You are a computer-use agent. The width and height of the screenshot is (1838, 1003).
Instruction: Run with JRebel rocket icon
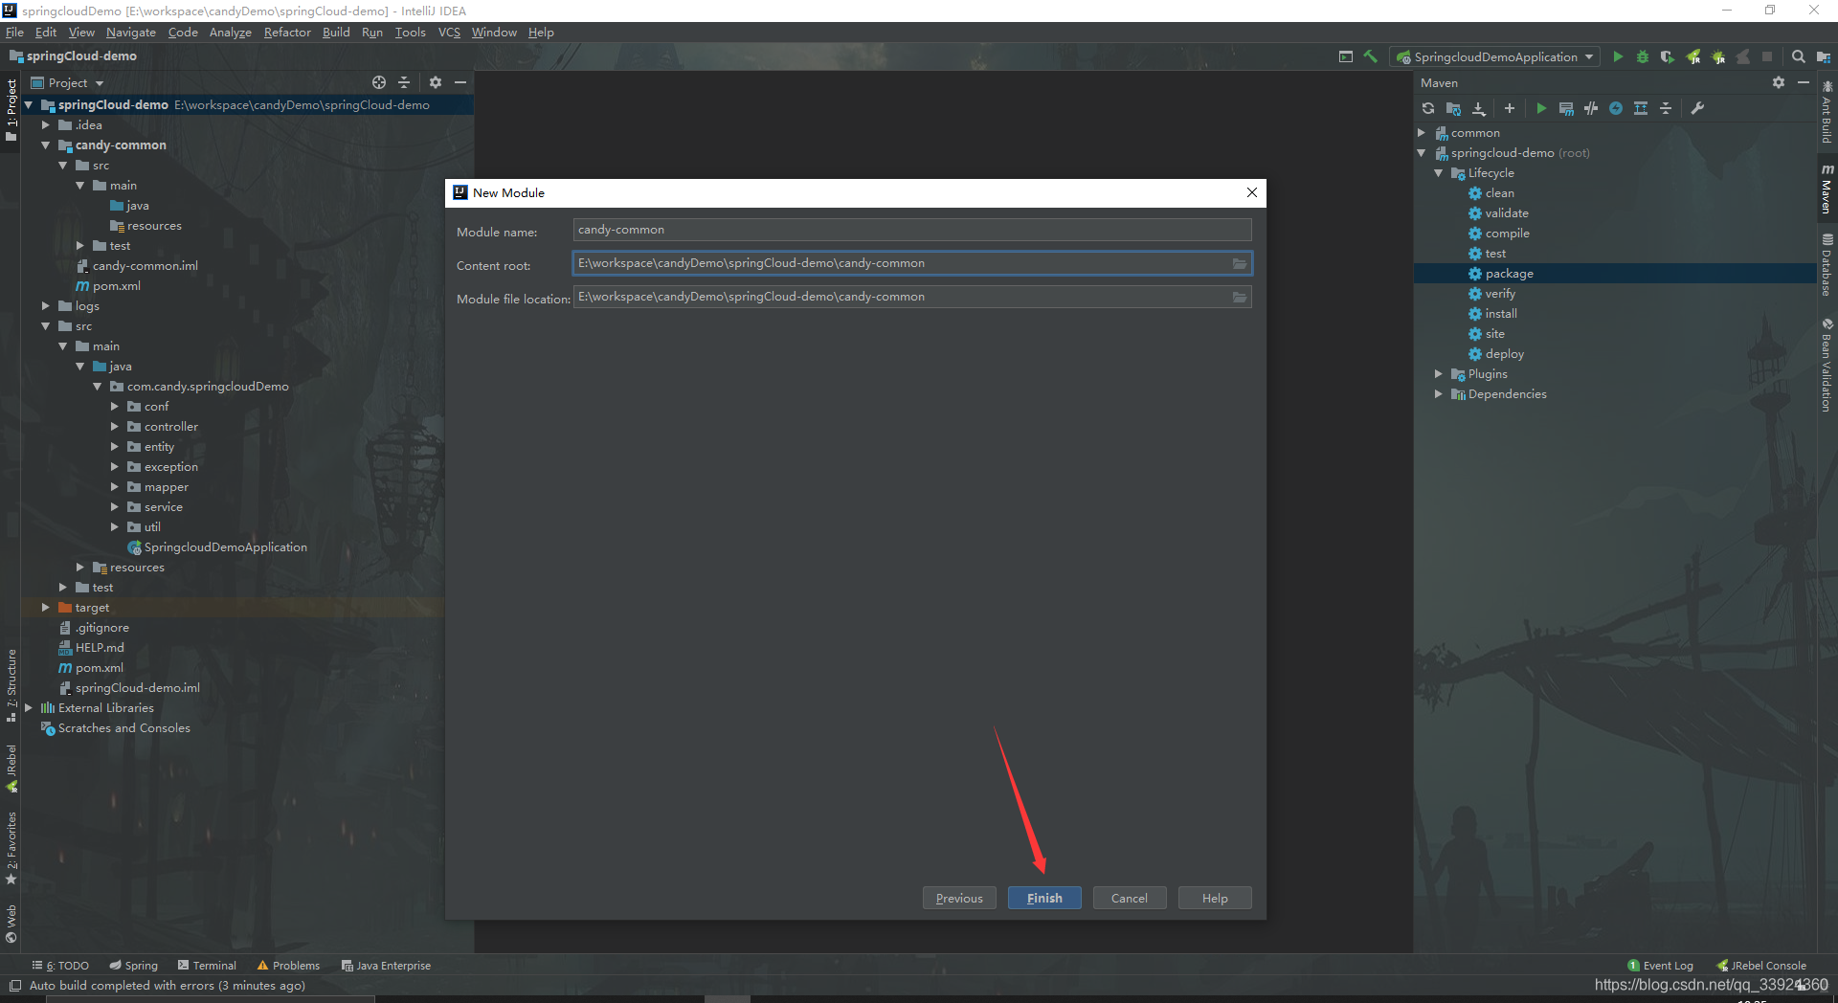pos(1693,56)
